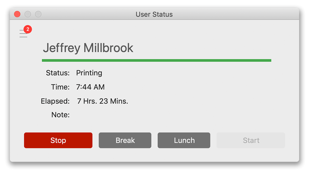Click the red notification badge showing 2

(x=28, y=29)
